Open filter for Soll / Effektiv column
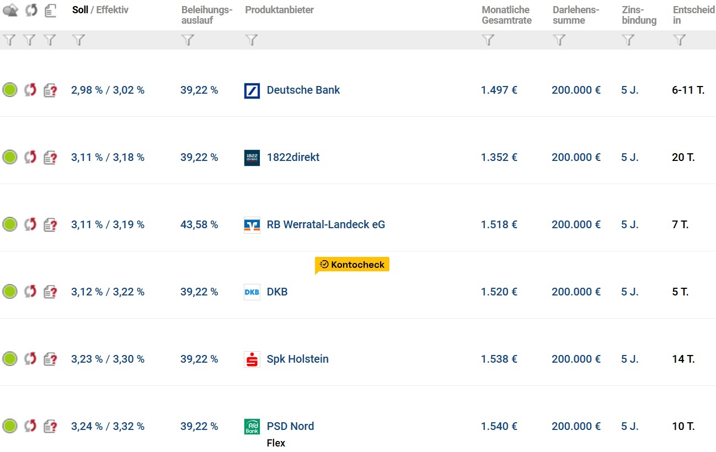Image resolution: width=716 pixels, height=452 pixels. (79, 40)
